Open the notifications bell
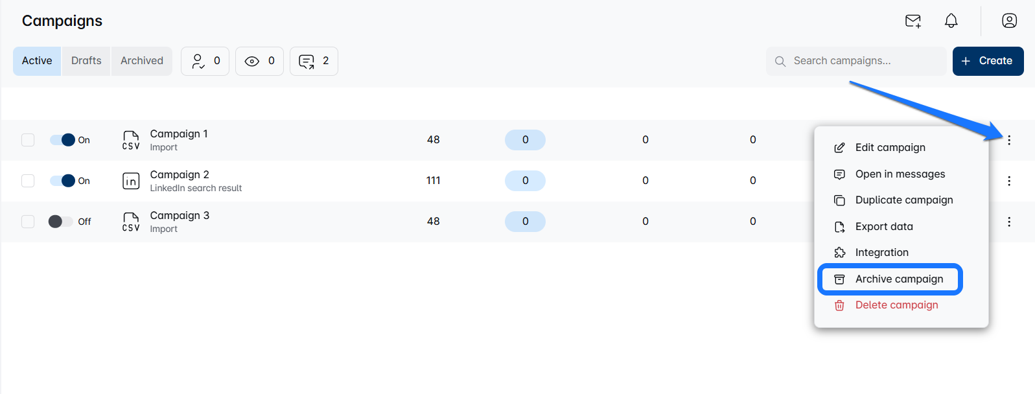 pyautogui.click(x=951, y=21)
